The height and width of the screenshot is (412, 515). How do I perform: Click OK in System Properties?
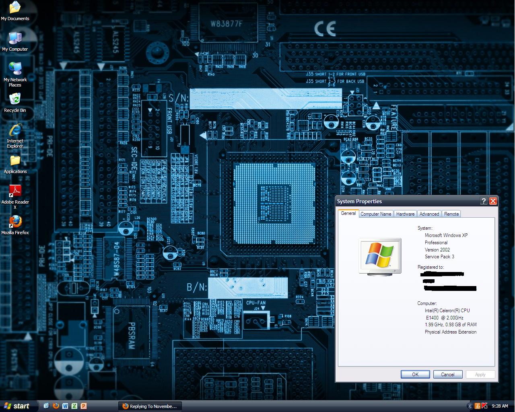click(x=415, y=374)
